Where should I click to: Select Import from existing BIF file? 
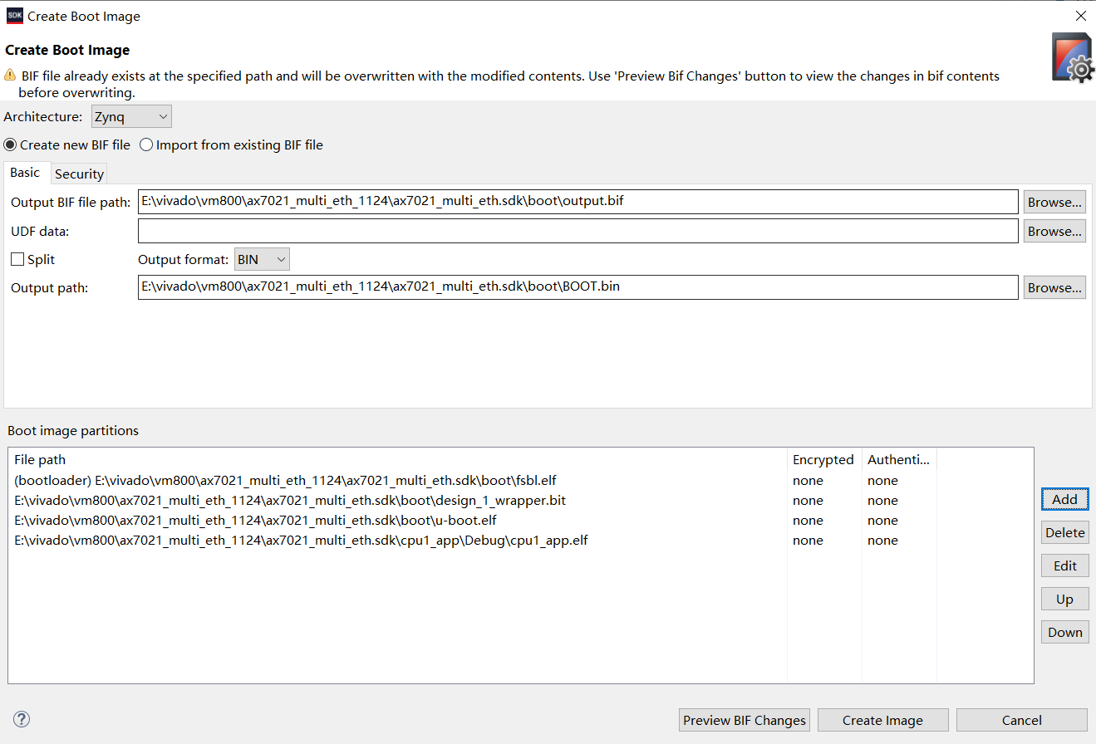(x=231, y=144)
